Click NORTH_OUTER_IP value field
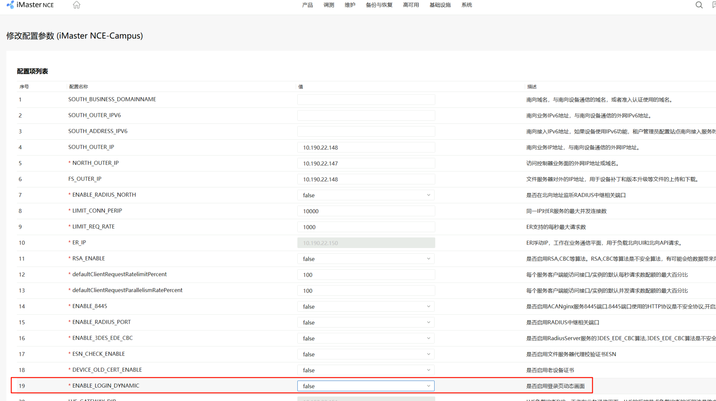 pos(366,163)
